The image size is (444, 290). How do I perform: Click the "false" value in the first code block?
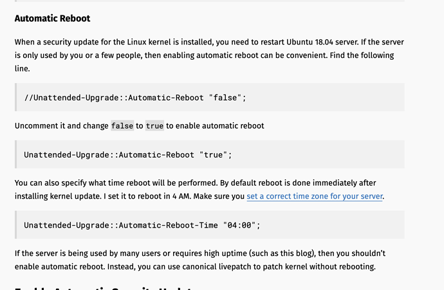pos(225,98)
